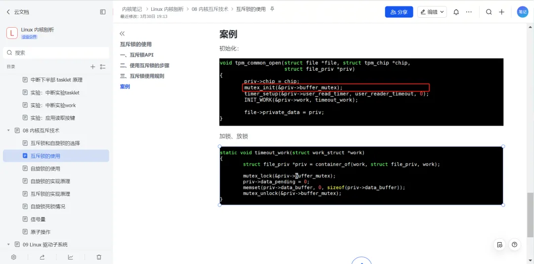The image size is (534, 264).
Task: Click last modified time 3月30日 19:13
Action: (x=144, y=16)
